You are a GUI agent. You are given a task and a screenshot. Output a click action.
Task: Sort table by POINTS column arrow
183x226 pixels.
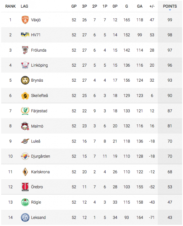pyautogui.click(x=170, y=10)
